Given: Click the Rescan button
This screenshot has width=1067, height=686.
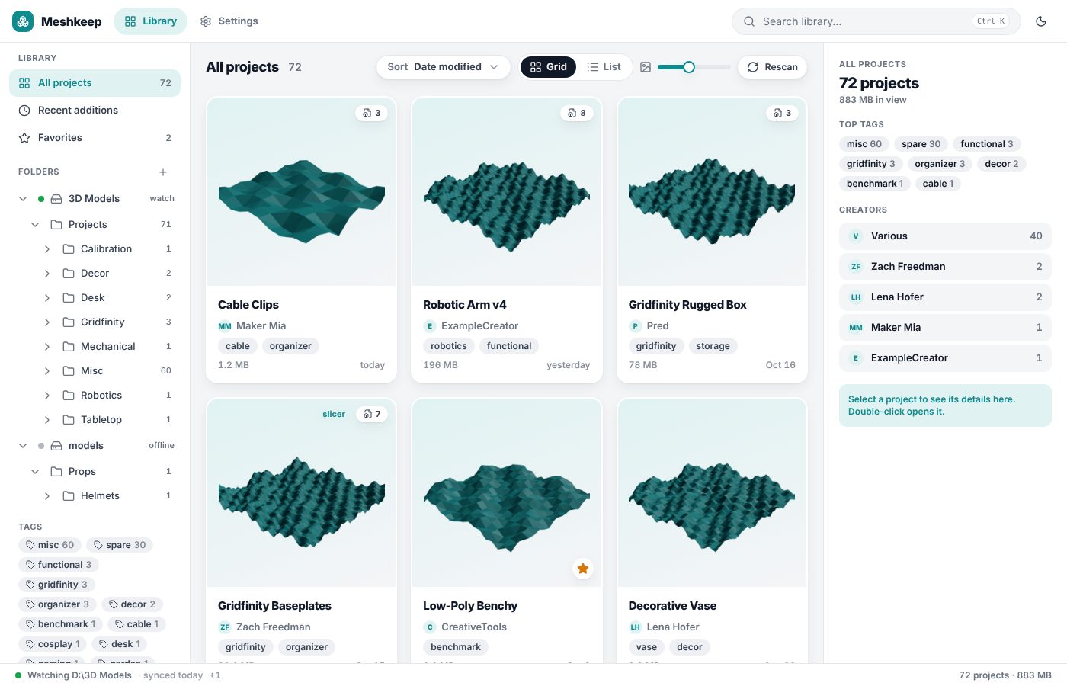Looking at the screenshot, I should point(772,67).
